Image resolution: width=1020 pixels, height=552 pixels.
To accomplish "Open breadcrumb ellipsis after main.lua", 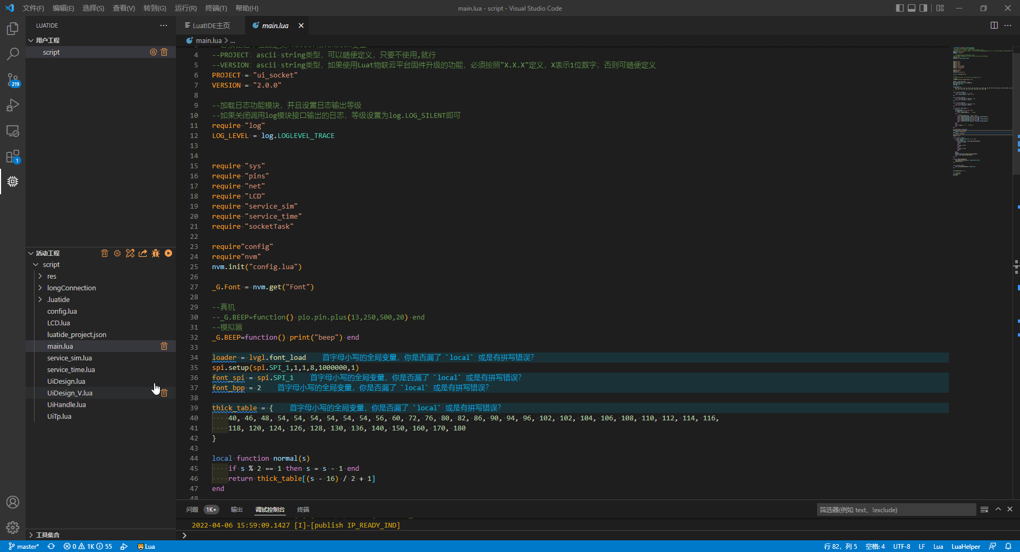I will pyautogui.click(x=233, y=41).
